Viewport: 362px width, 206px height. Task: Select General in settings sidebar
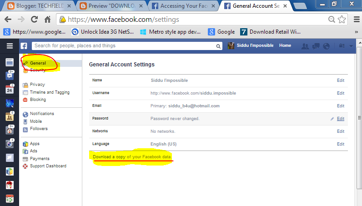click(38, 63)
